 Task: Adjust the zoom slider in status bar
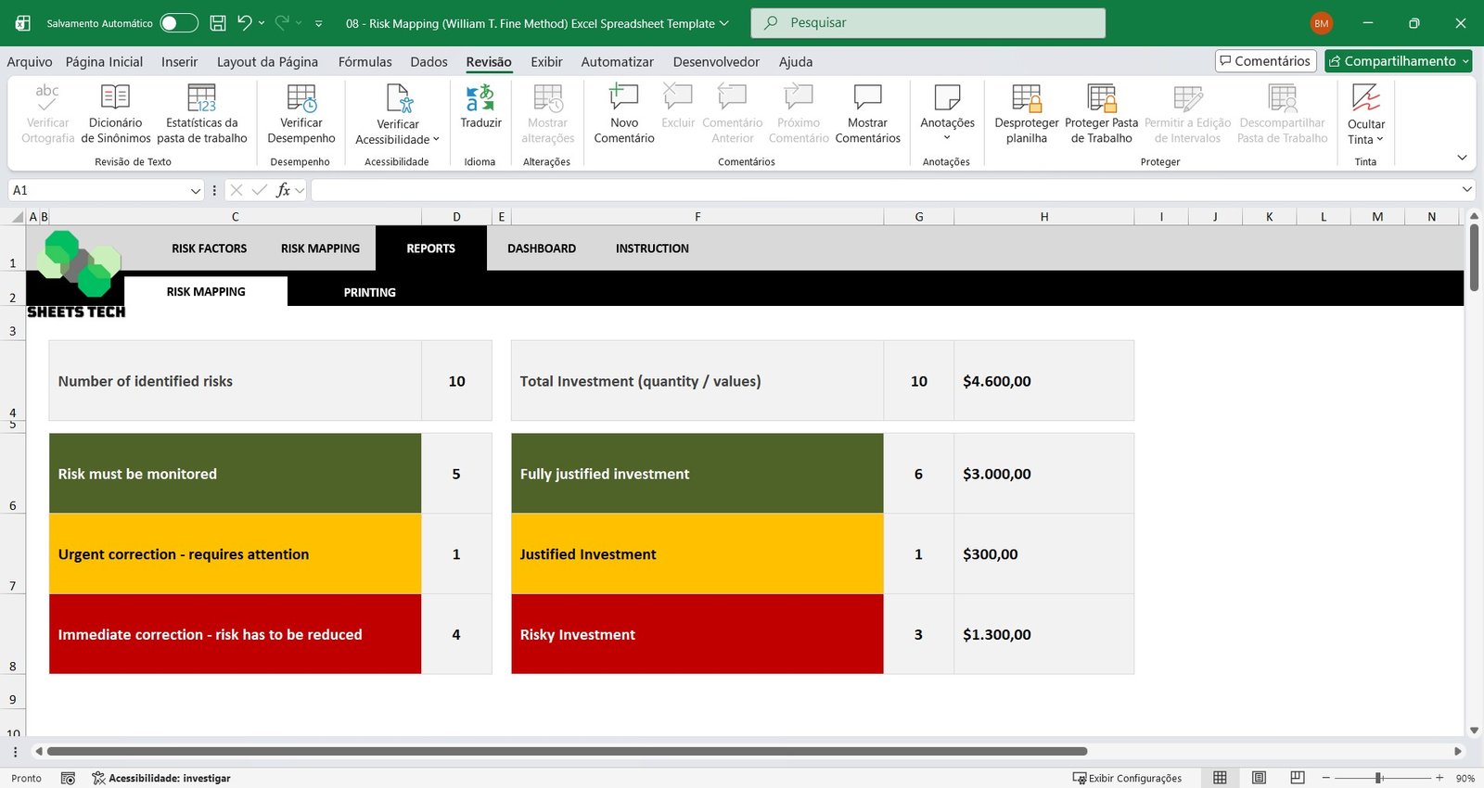(1379, 778)
